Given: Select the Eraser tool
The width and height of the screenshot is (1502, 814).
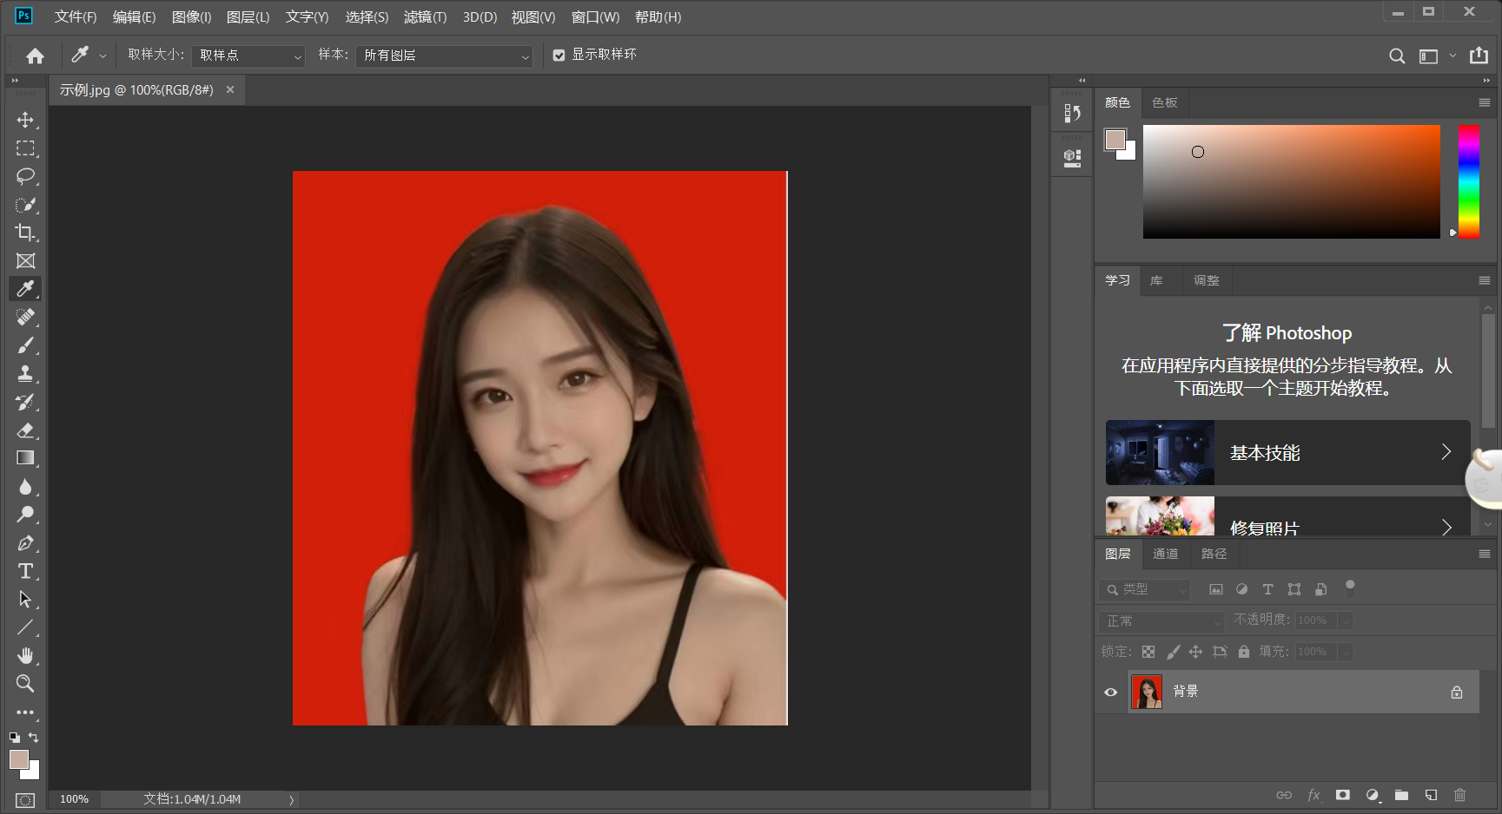Looking at the screenshot, I should click(25, 430).
